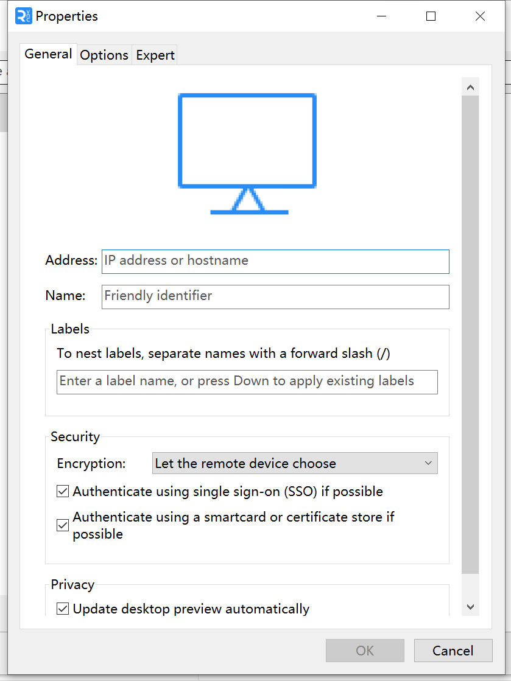Click the Address: label text
Screen dimensions: 511x681
tap(71, 260)
